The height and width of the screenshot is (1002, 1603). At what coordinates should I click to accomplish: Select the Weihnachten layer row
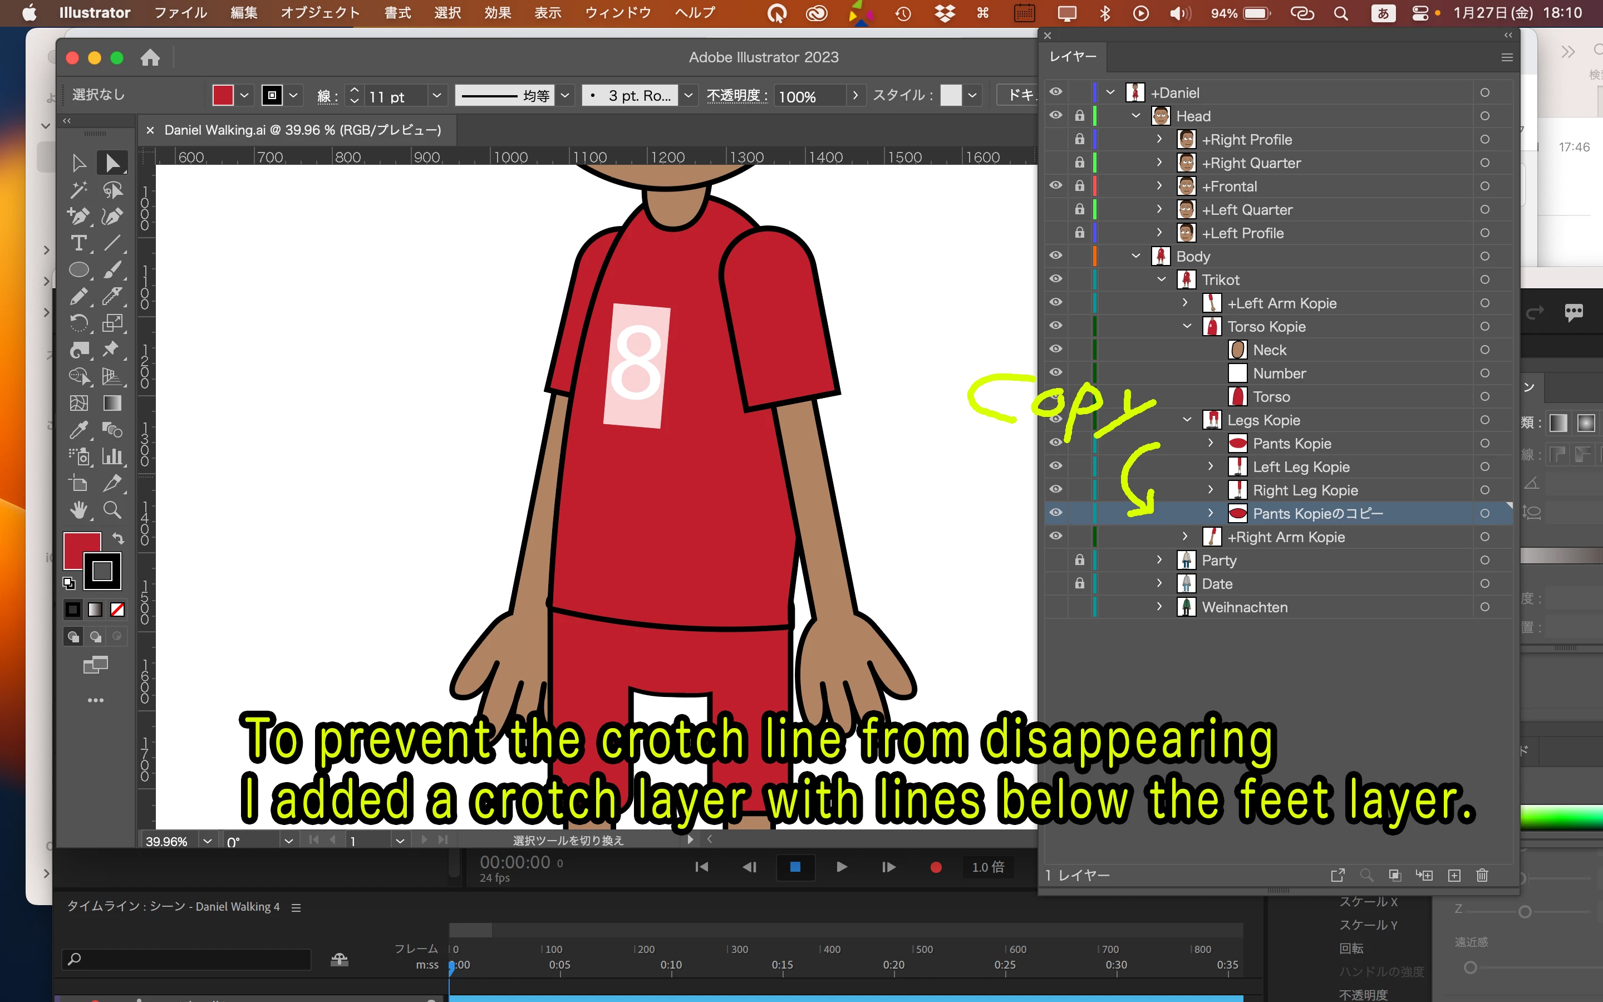[x=1244, y=607]
